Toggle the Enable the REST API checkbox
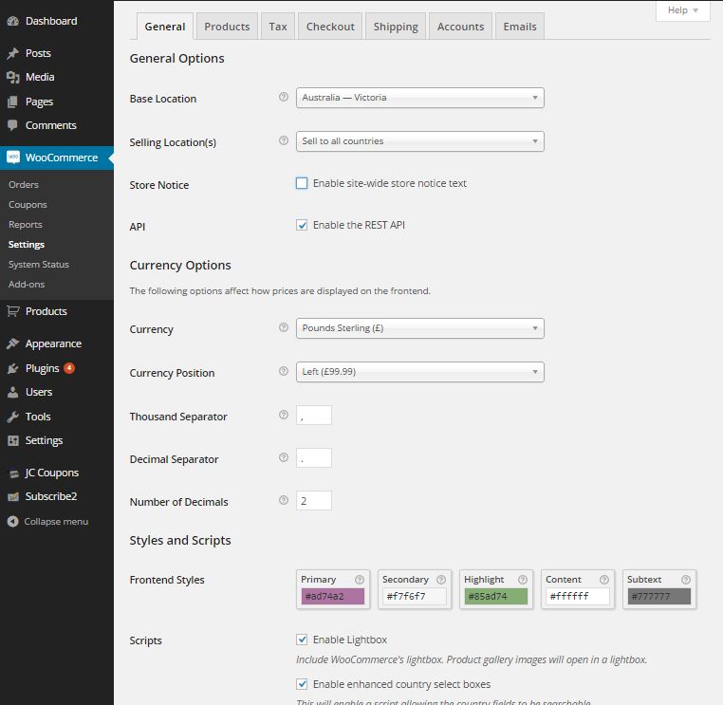This screenshot has width=723, height=705. [x=302, y=226]
